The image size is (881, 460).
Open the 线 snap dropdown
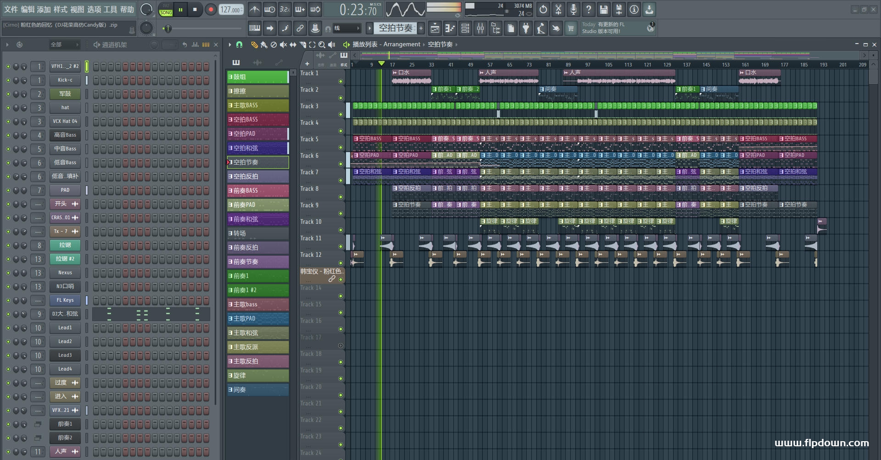coord(346,28)
